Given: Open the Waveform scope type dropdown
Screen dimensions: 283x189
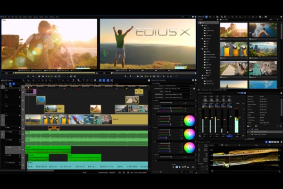Looking at the screenshot, I should click(x=215, y=145).
